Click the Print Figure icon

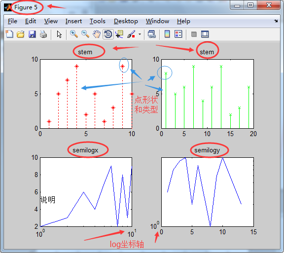pos(43,34)
